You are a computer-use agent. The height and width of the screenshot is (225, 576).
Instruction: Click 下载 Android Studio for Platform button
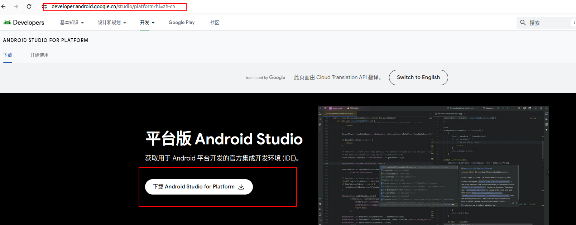(x=199, y=187)
